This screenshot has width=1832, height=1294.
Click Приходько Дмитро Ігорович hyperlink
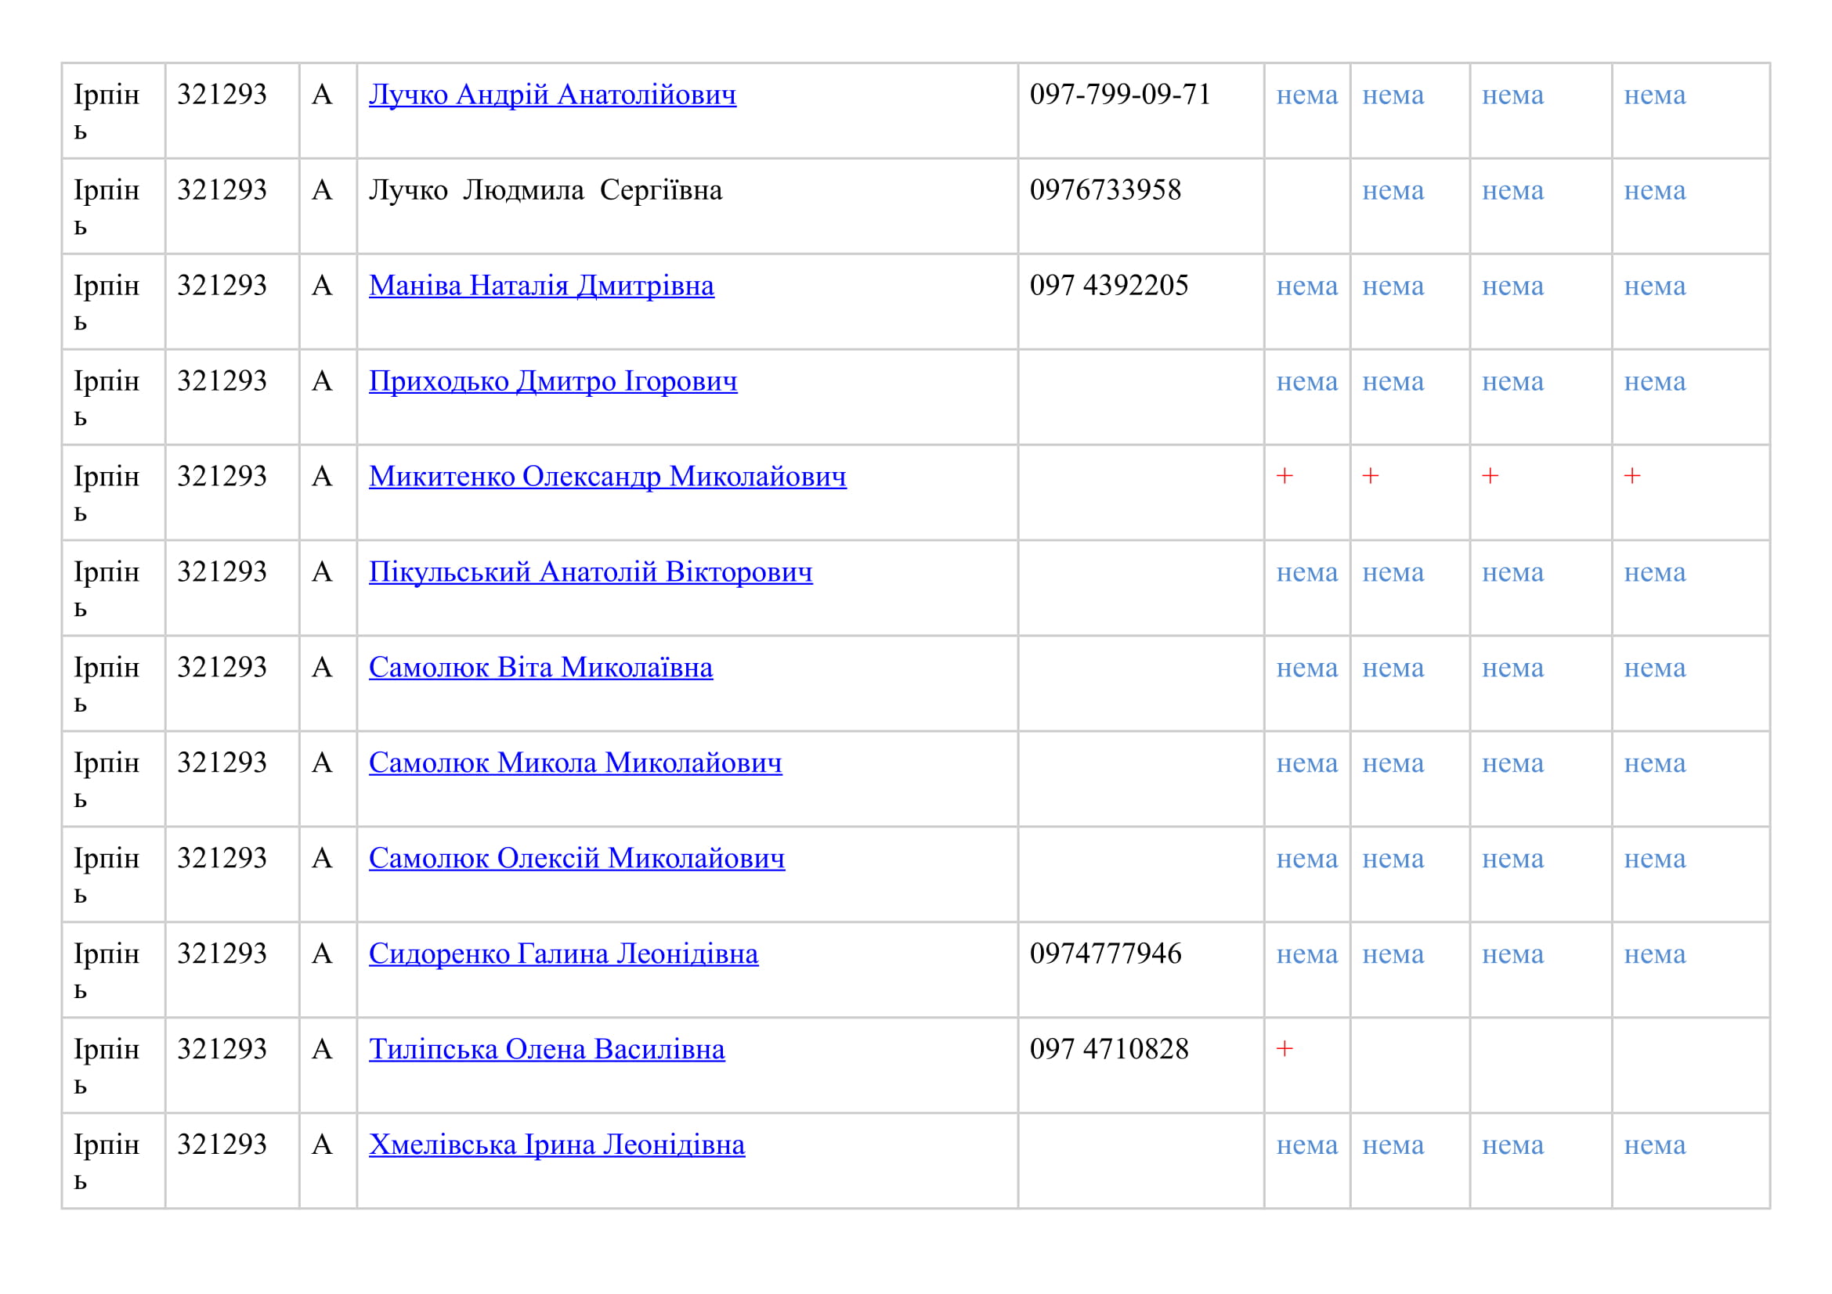(552, 381)
